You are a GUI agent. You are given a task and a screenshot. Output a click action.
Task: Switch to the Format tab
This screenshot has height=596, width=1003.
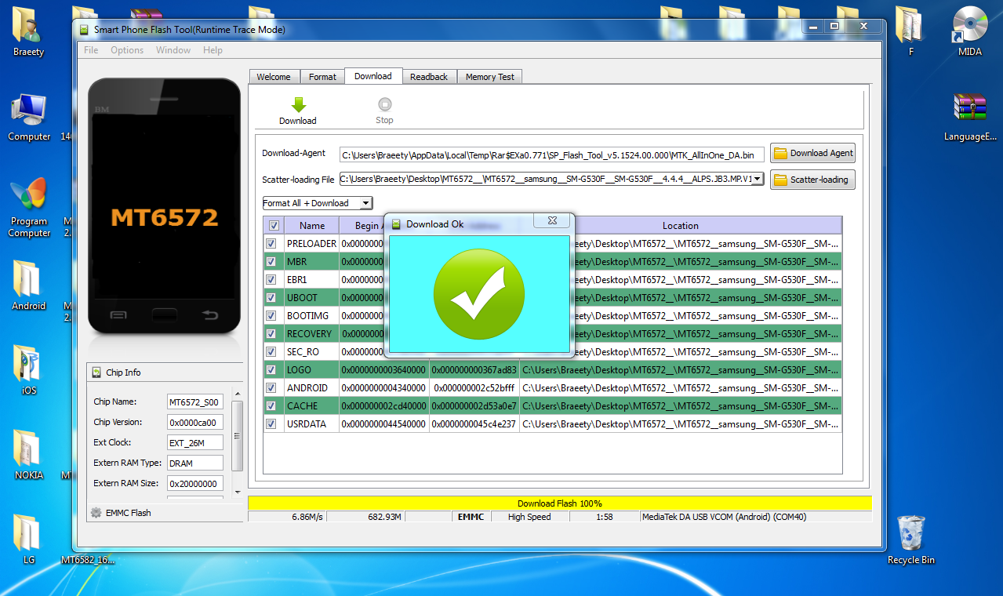point(322,77)
